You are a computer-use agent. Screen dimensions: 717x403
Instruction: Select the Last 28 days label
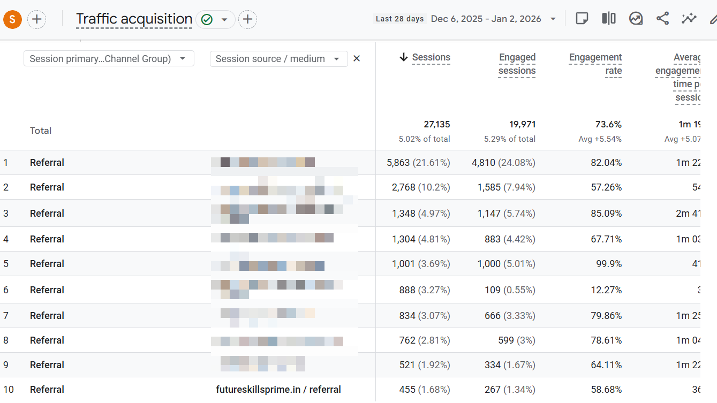click(x=399, y=18)
